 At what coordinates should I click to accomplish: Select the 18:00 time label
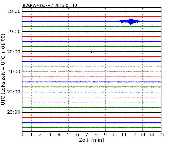click(x=14, y=12)
